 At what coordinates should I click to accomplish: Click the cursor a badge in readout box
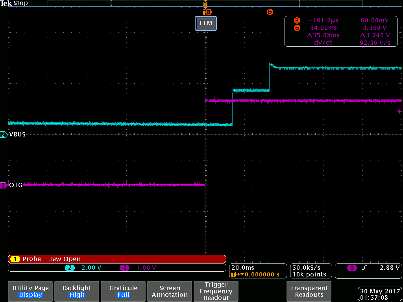point(297,20)
